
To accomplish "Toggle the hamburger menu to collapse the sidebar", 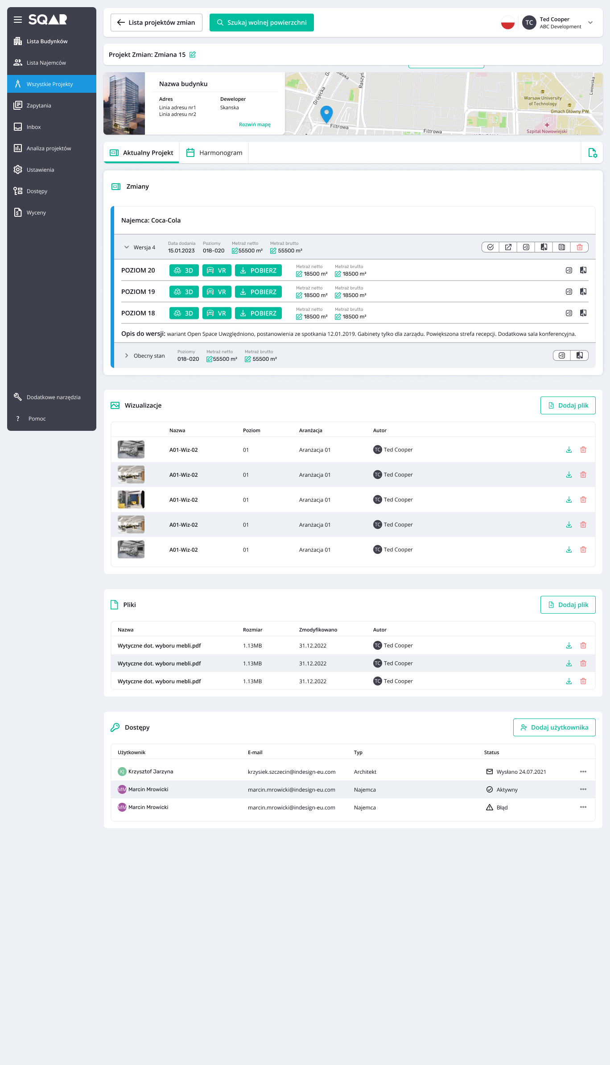I will [18, 20].
